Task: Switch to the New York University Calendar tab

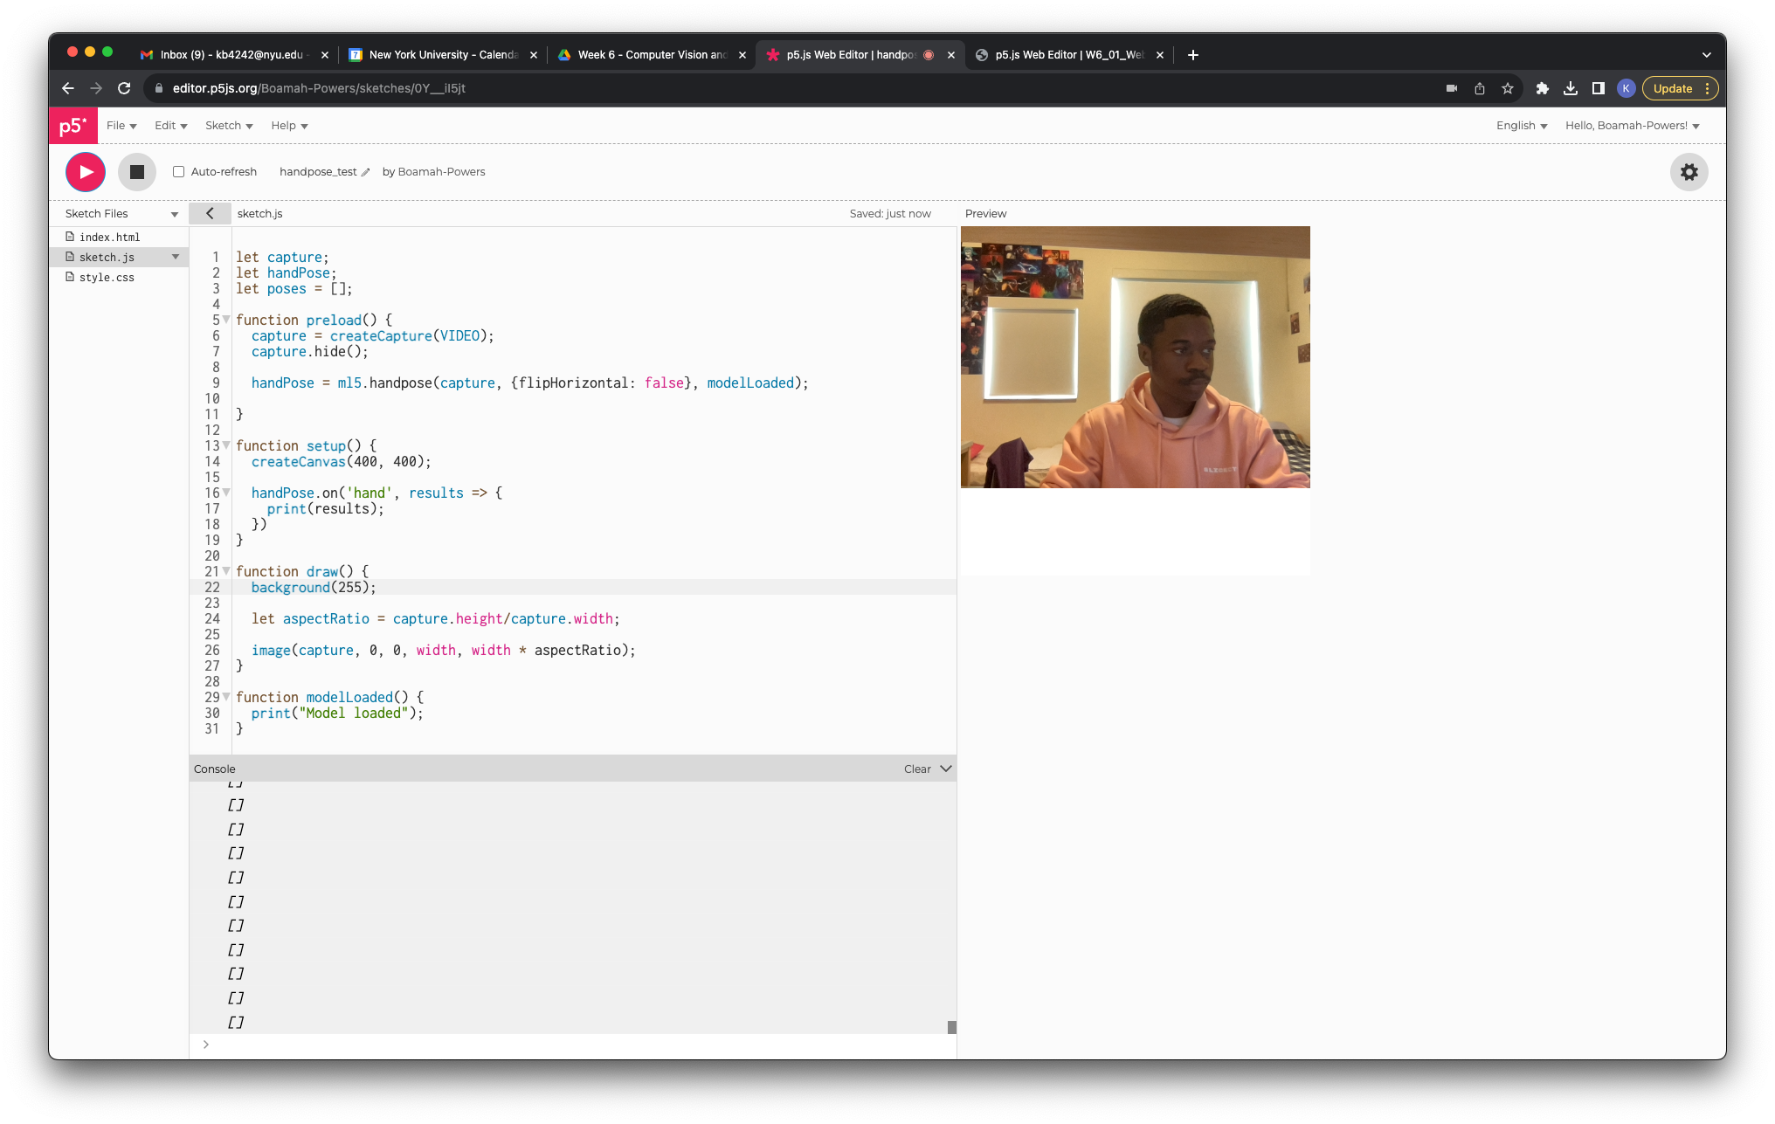Action: pos(443,55)
